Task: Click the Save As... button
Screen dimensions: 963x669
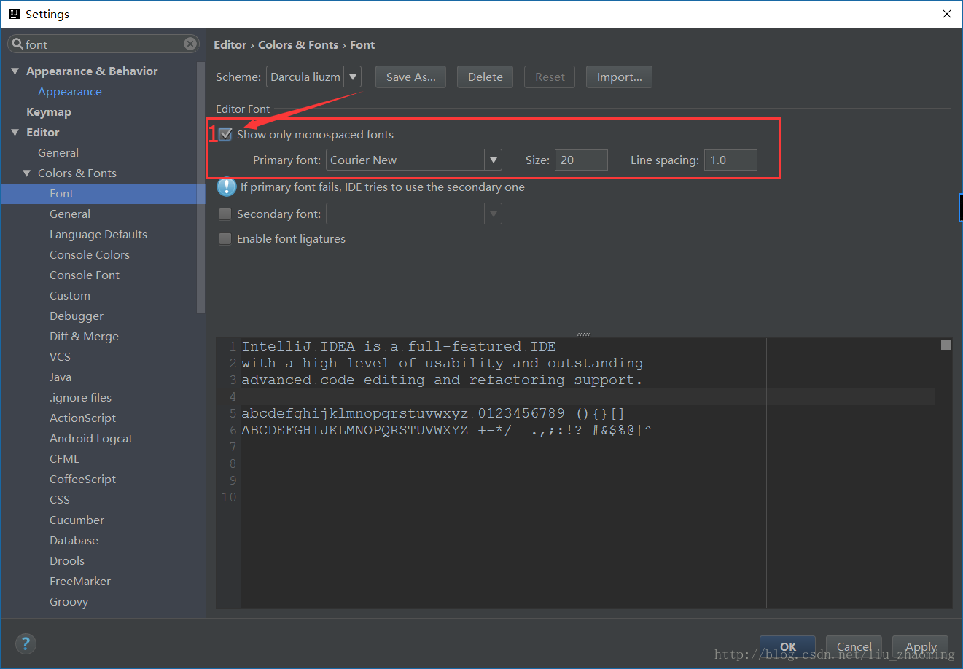Action: point(411,77)
